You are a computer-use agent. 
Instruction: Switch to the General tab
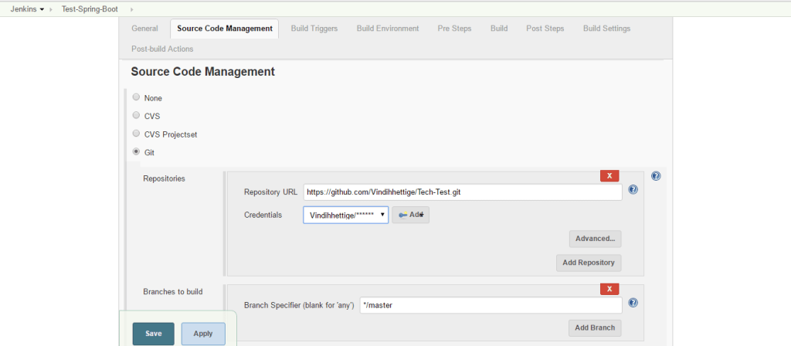144,29
